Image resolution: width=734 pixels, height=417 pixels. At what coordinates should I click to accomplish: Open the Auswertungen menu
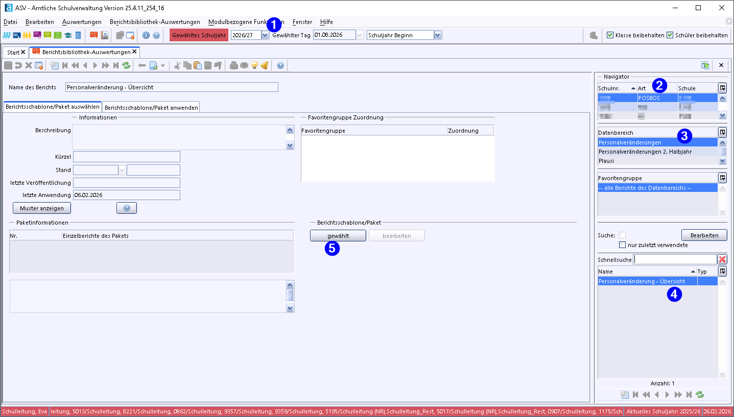(82, 22)
